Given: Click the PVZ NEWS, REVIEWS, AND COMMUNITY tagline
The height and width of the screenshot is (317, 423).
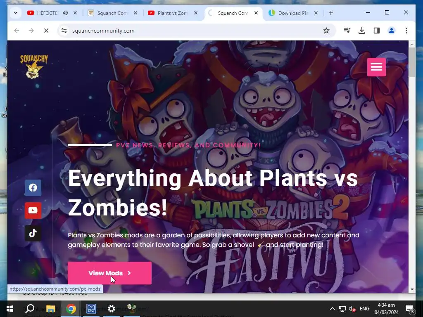Looking at the screenshot, I should click(188, 145).
